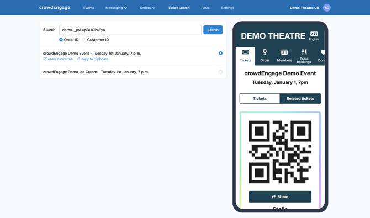Screen dimensions: 370x218
Task: Click the Share button under the QR code
Action: [x=280, y=196]
